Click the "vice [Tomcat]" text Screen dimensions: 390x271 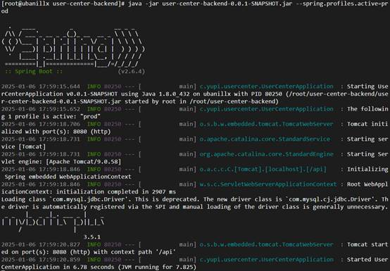tap(24, 146)
